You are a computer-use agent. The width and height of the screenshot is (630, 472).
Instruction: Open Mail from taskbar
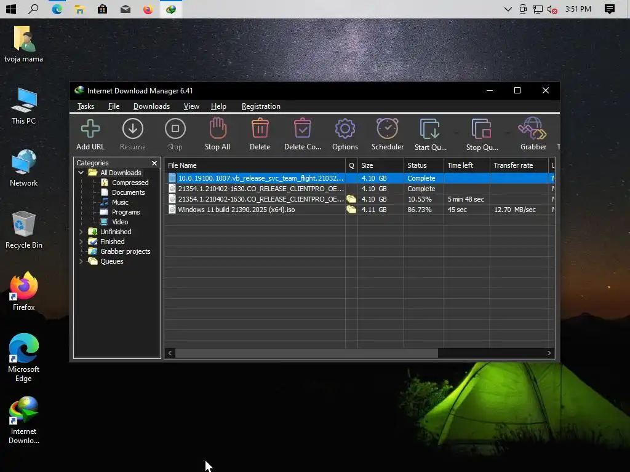(126, 9)
